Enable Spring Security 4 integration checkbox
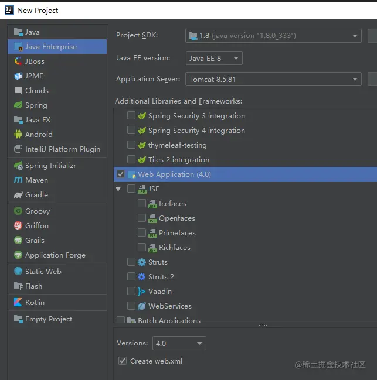Image resolution: width=377 pixels, height=380 pixels. (131, 130)
